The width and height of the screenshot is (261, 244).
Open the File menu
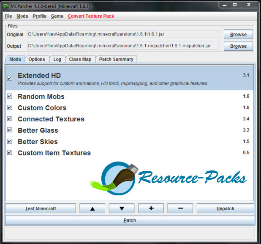click(x=8, y=16)
